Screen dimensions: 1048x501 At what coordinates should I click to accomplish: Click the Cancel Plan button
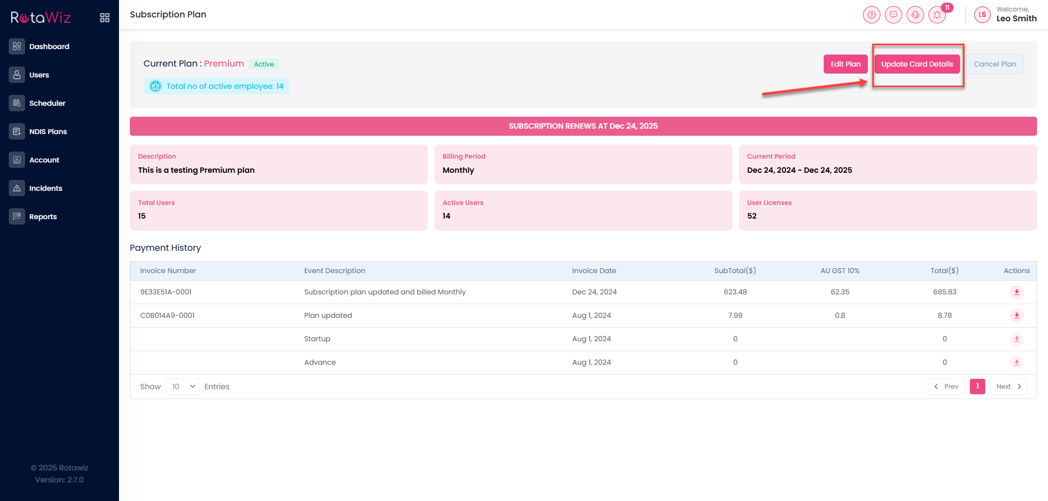coord(995,64)
